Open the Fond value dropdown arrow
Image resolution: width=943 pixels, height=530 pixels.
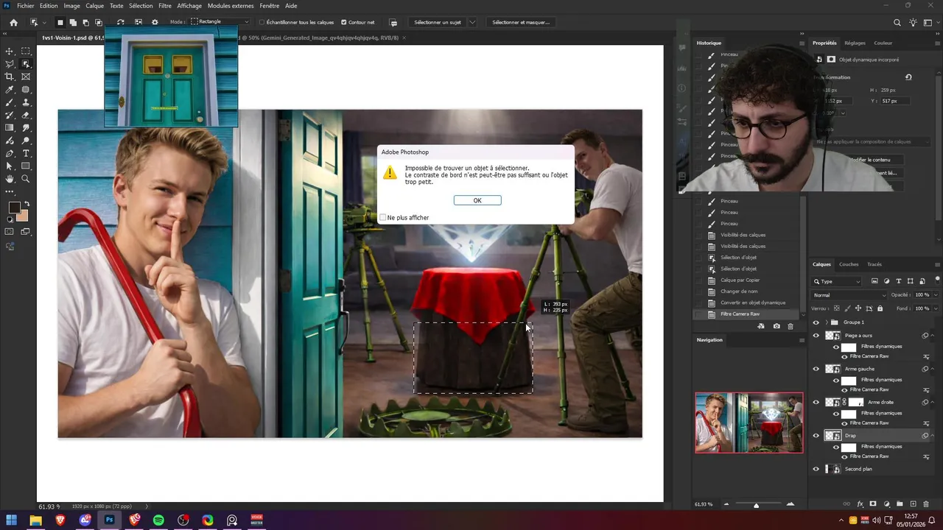(936, 308)
